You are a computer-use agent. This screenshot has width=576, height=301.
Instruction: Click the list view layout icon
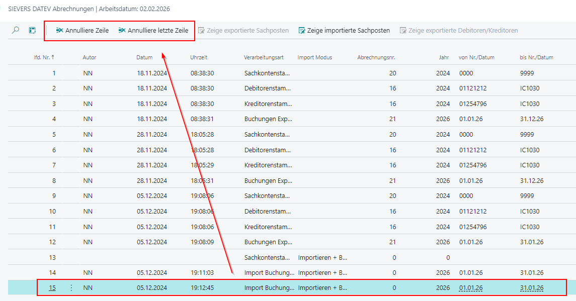(x=32, y=31)
